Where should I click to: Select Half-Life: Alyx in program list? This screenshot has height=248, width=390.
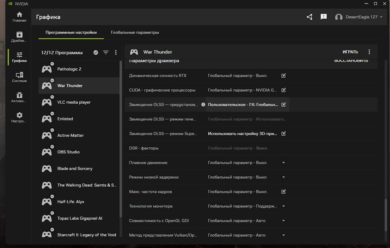[79, 202]
